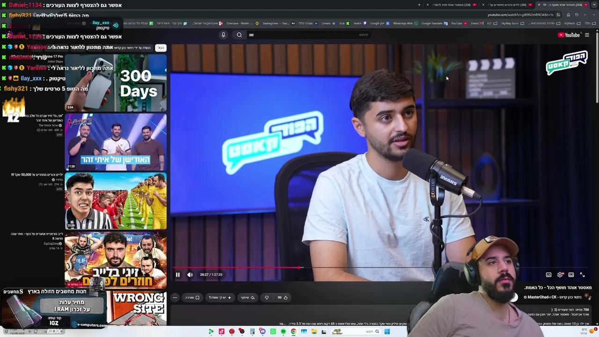
Task: Click the search magnifier button
Action: pyautogui.click(x=239, y=35)
